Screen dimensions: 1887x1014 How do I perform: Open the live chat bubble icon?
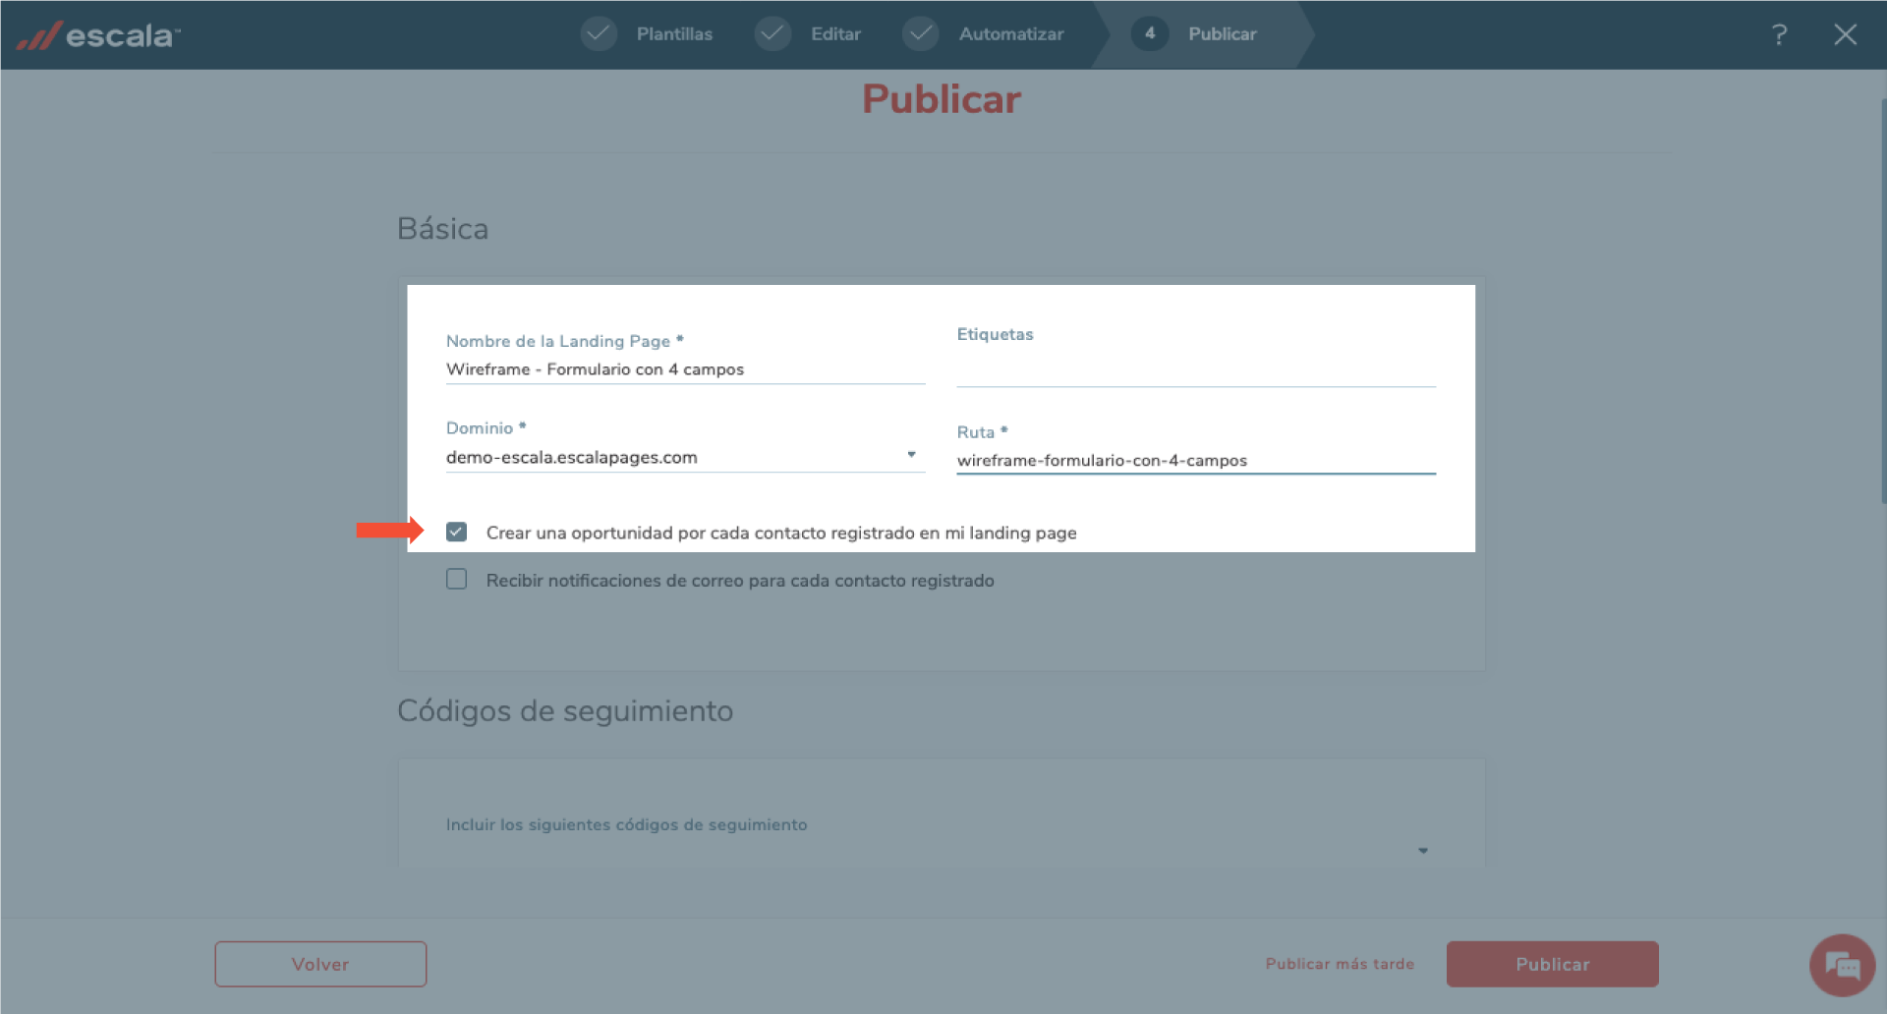coord(1842,965)
